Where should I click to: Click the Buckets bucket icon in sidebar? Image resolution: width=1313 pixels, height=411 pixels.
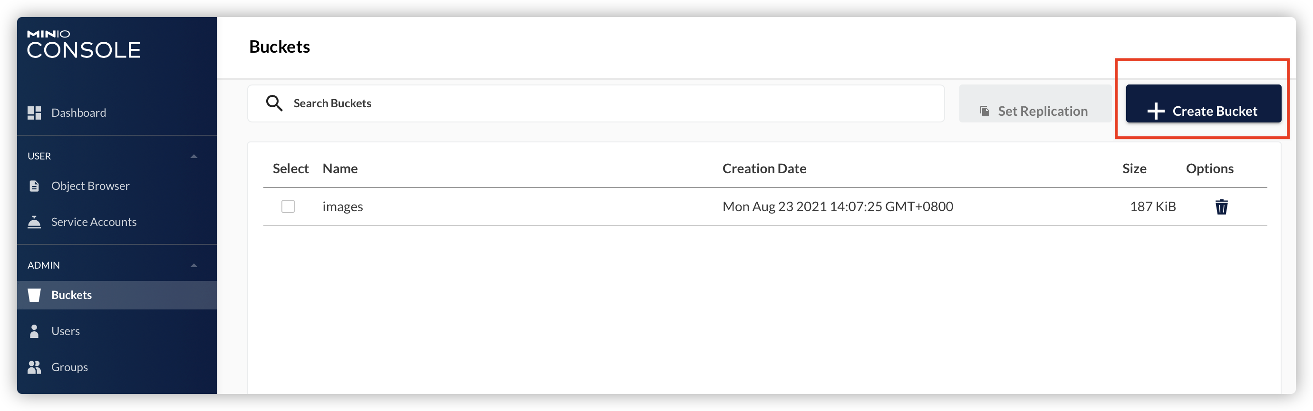tap(34, 295)
